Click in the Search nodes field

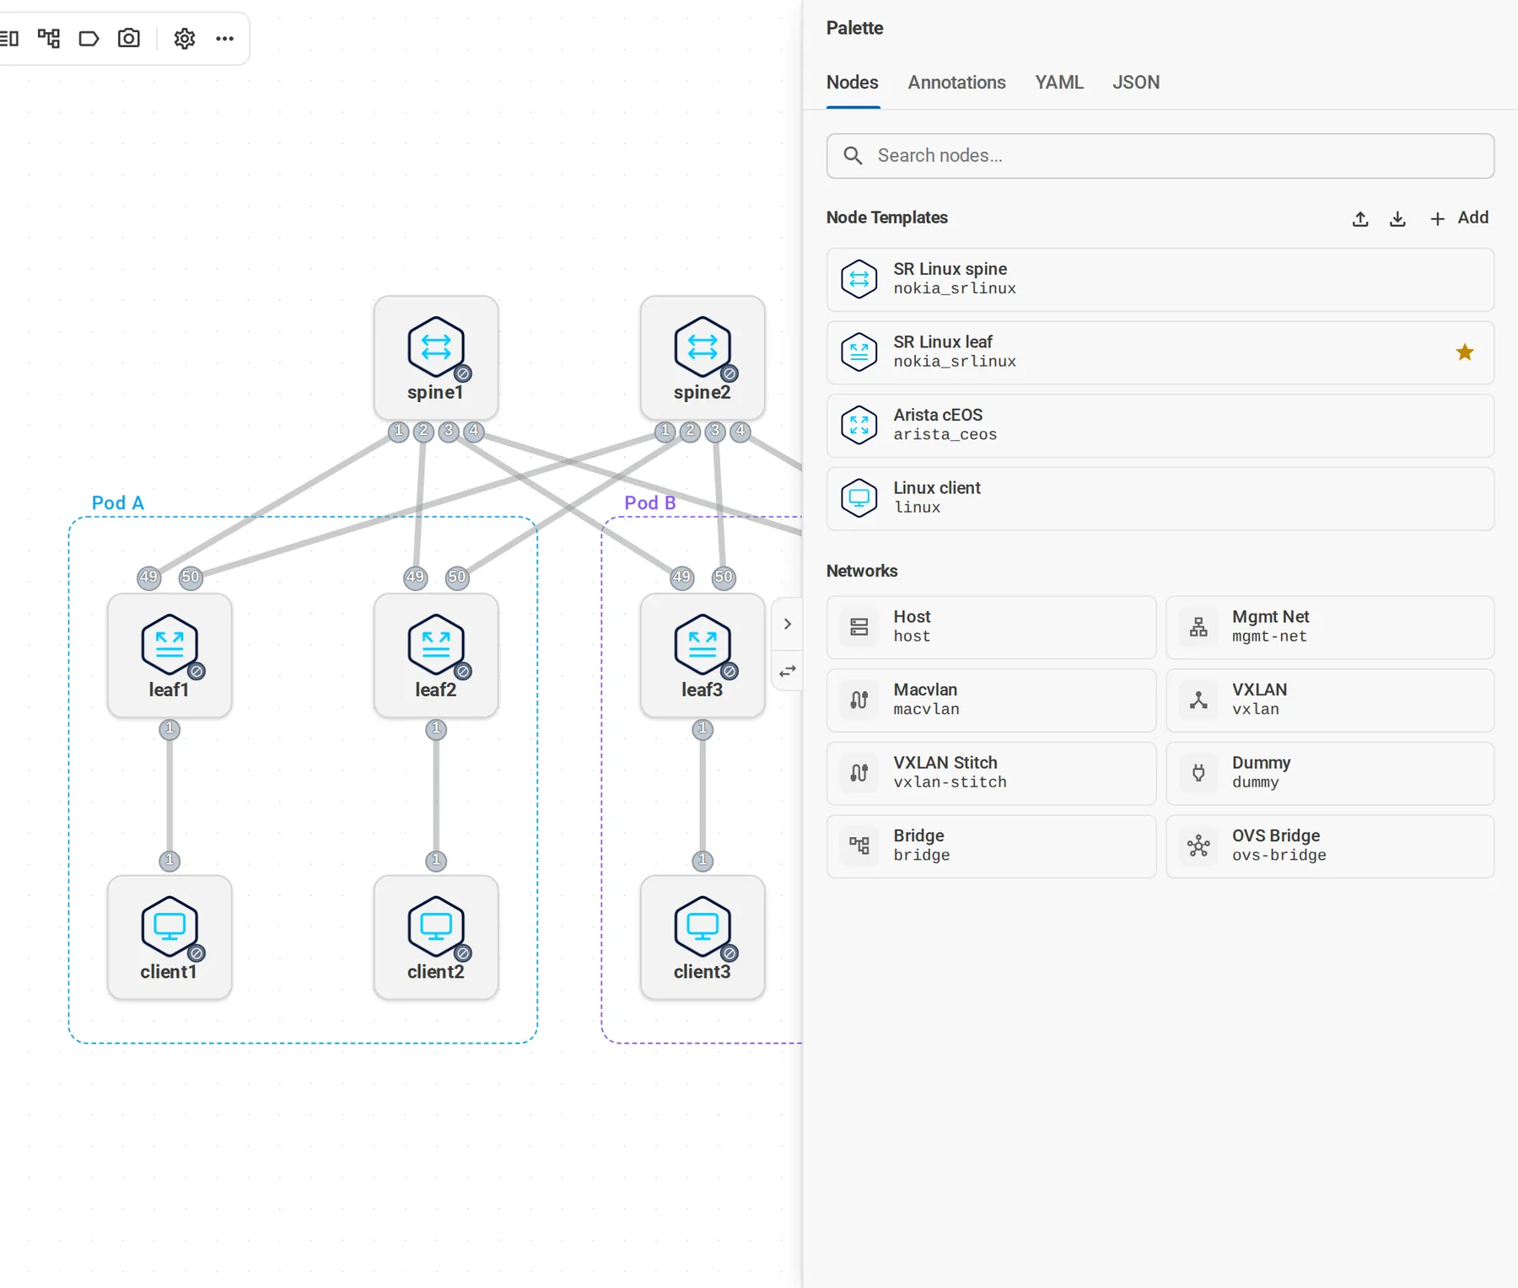tap(1160, 156)
